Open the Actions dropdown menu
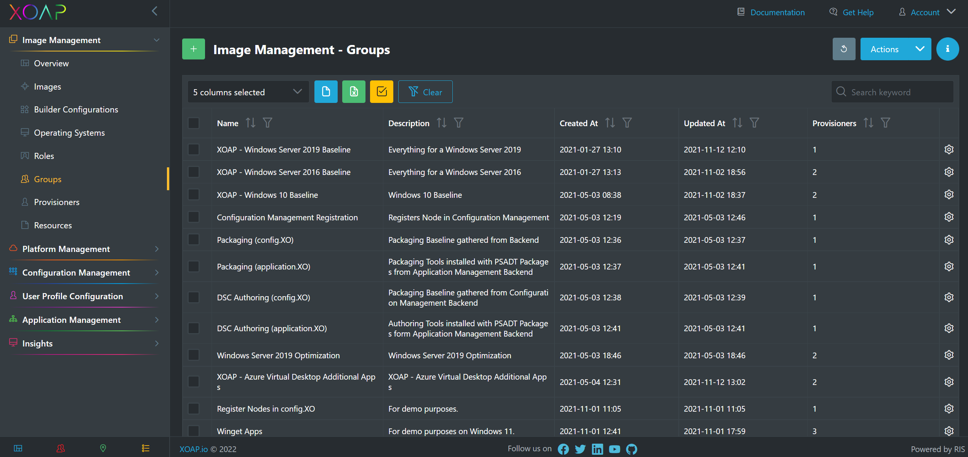The height and width of the screenshot is (457, 968). tap(896, 49)
